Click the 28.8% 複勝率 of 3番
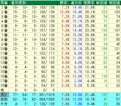The image size is (121, 106). (90, 16)
